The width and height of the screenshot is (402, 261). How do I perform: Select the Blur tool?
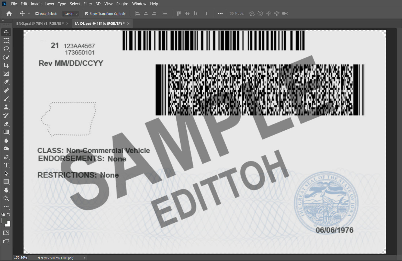point(6,140)
